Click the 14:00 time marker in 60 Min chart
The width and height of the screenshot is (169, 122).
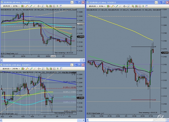53,56
